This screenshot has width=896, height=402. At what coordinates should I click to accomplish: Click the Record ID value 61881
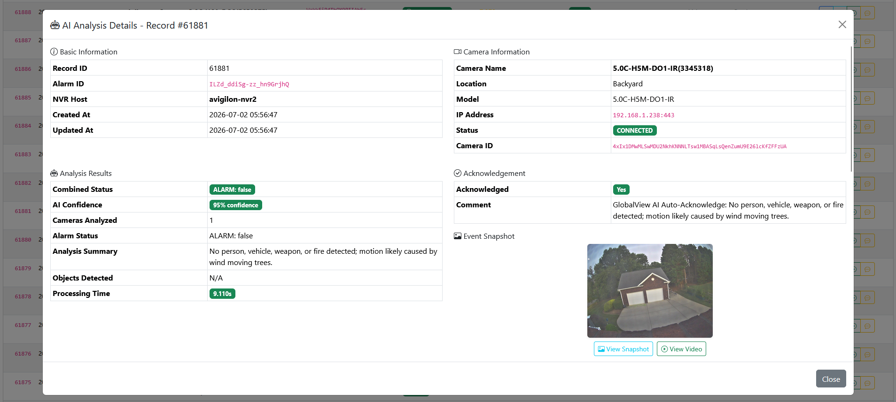(219, 68)
